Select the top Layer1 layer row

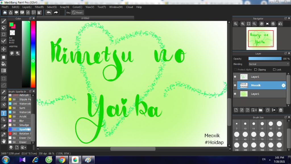[259, 77]
